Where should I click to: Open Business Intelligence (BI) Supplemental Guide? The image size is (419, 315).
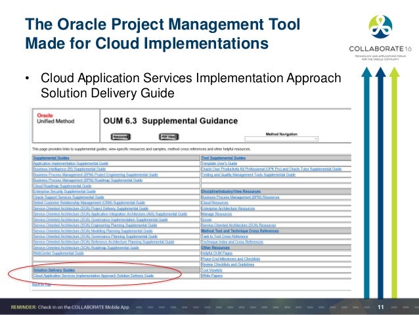click(70, 169)
